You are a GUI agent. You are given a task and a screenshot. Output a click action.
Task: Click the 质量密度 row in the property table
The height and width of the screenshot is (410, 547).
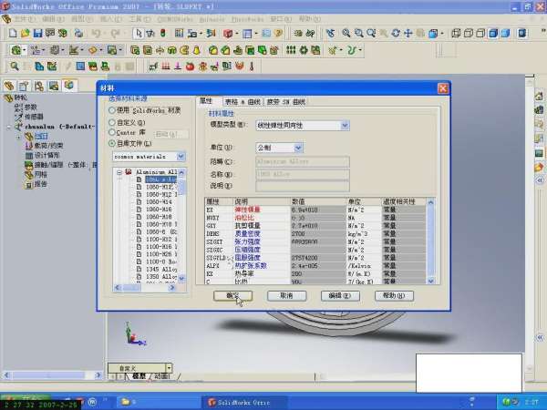point(247,233)
